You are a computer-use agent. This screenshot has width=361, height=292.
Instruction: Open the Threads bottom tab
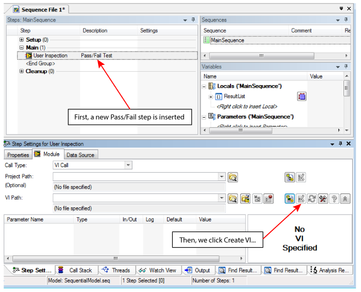[x=117, y=270]
